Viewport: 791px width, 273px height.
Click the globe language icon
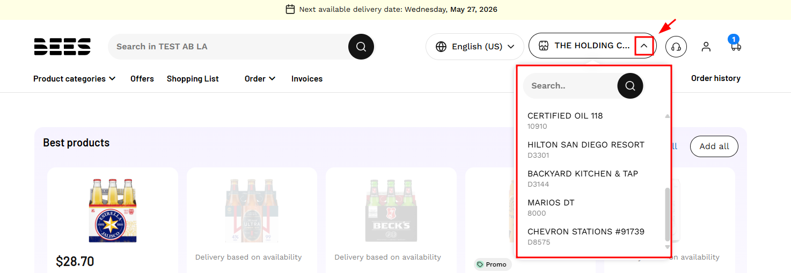coord(441,47)
